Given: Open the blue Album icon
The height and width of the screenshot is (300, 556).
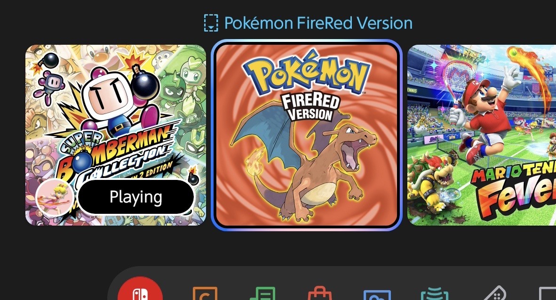Looking at the screenshot, I should 377,295.
